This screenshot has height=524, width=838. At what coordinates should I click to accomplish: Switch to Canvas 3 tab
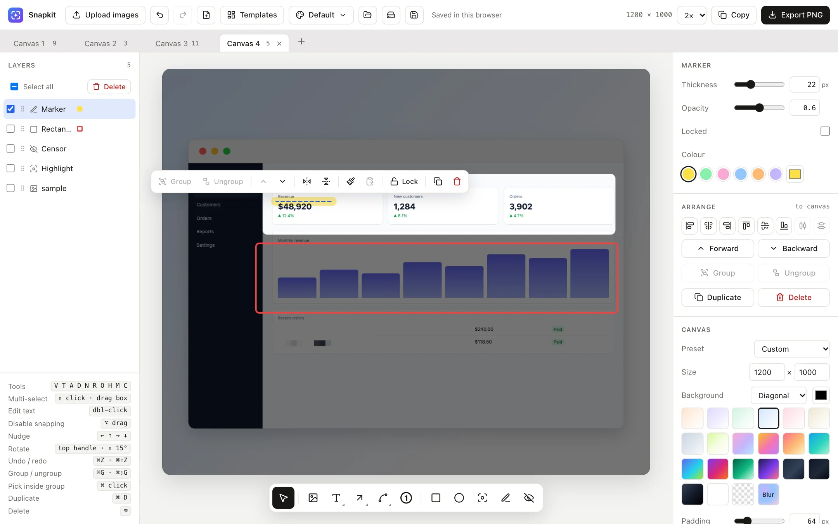[x=177, y=43]
